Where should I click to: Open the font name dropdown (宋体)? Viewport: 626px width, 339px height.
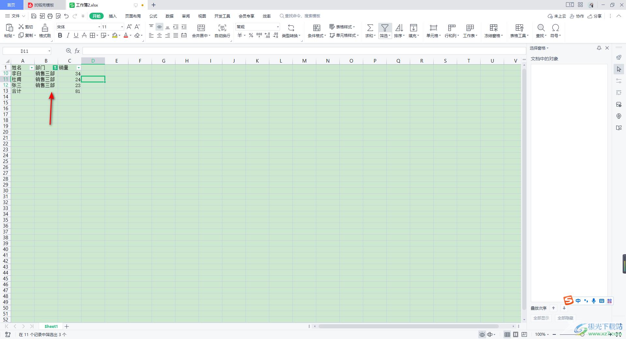pos(99,27)
